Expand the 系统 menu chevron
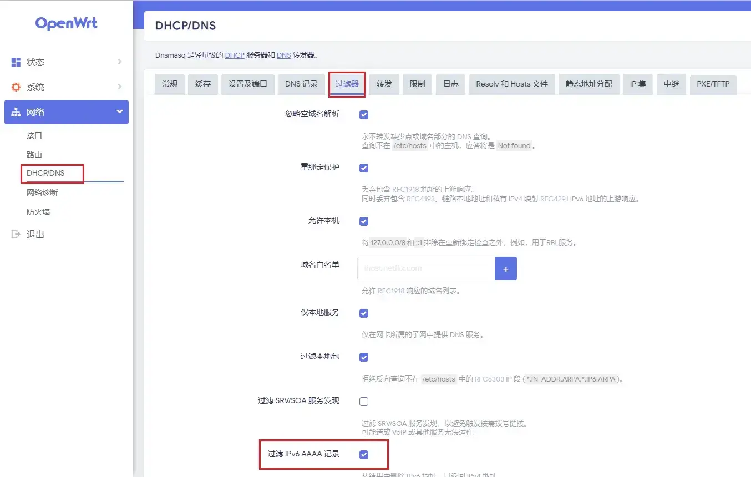 [119, 87]
